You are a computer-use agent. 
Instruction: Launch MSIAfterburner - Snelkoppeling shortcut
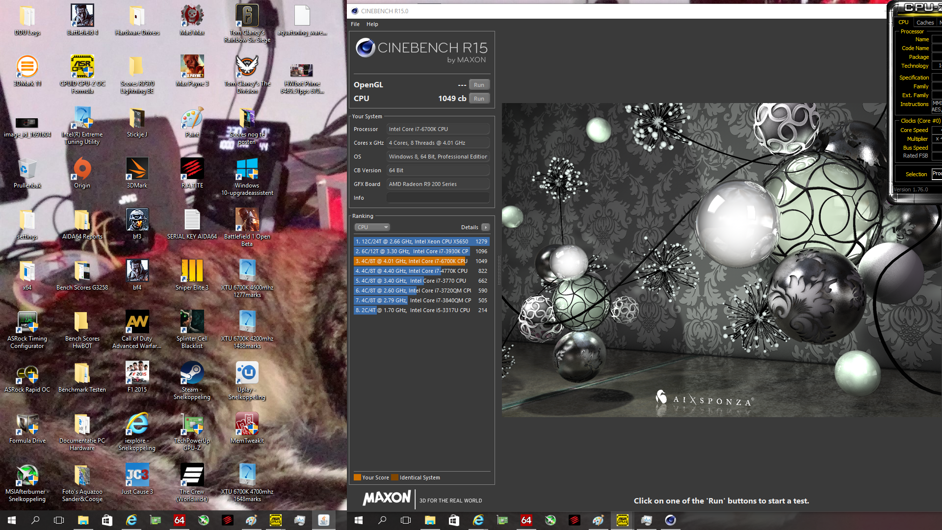tap(27, 482)
